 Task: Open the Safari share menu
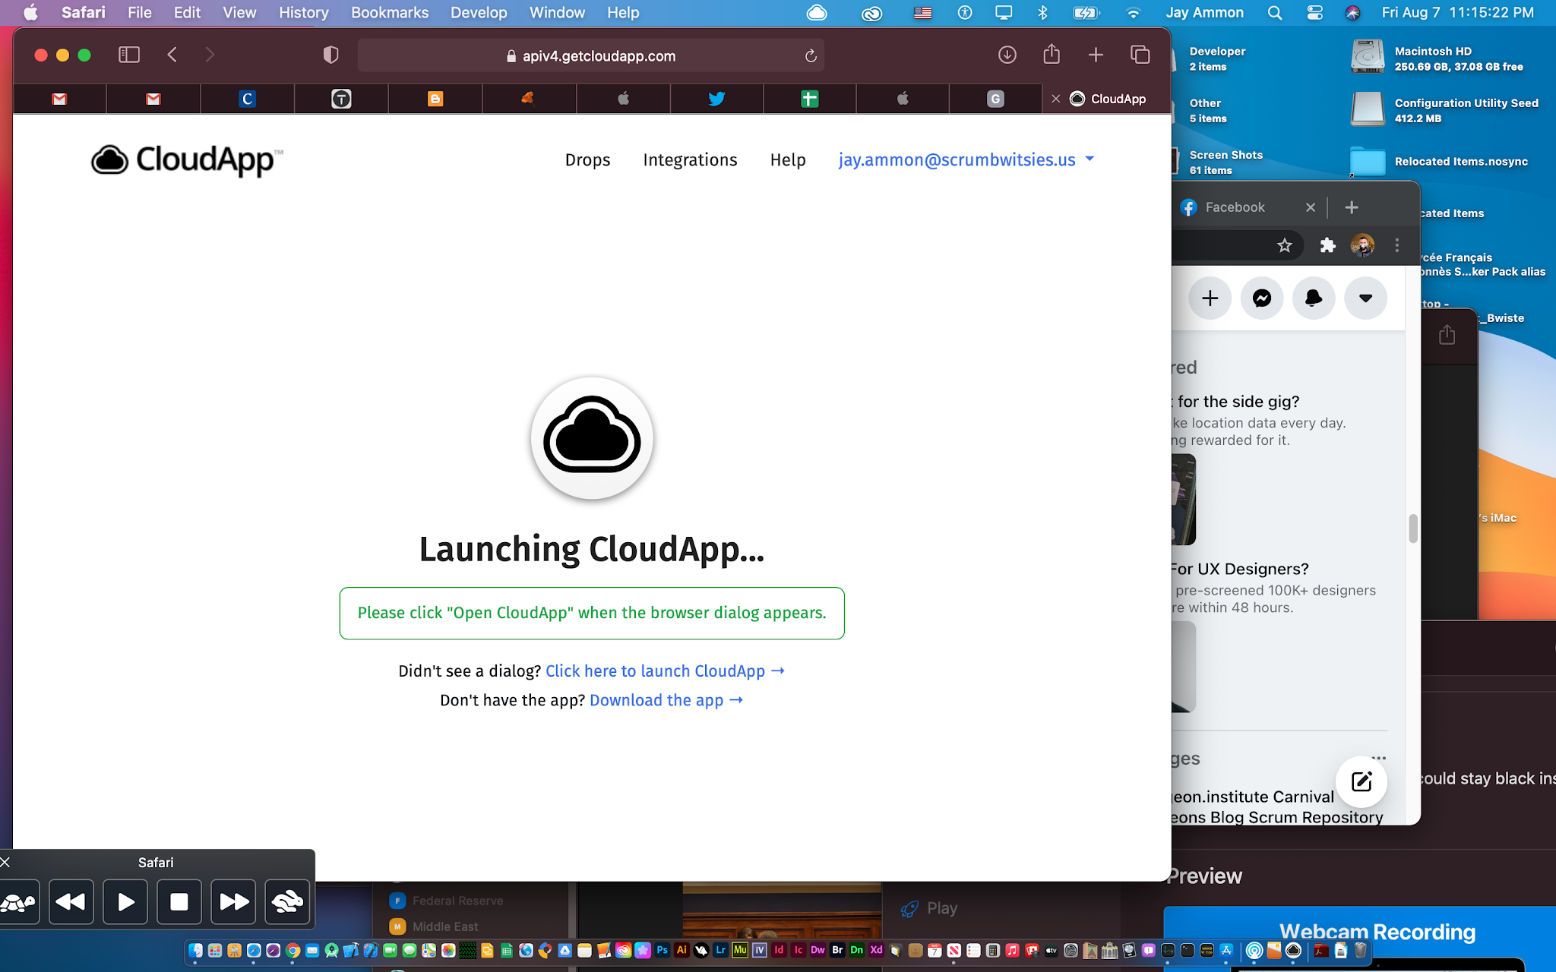[x=1052, y=54]
